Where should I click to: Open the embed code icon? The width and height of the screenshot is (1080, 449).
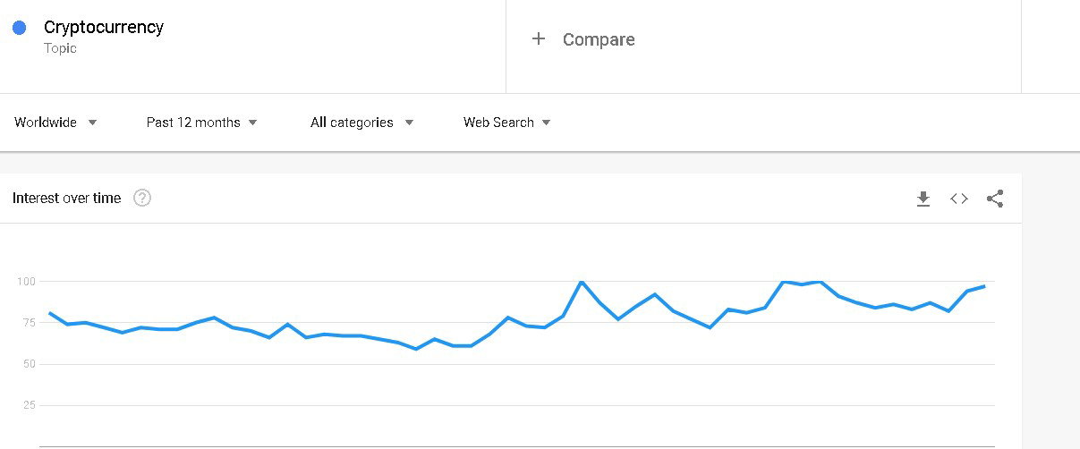[x=959, y=199]
